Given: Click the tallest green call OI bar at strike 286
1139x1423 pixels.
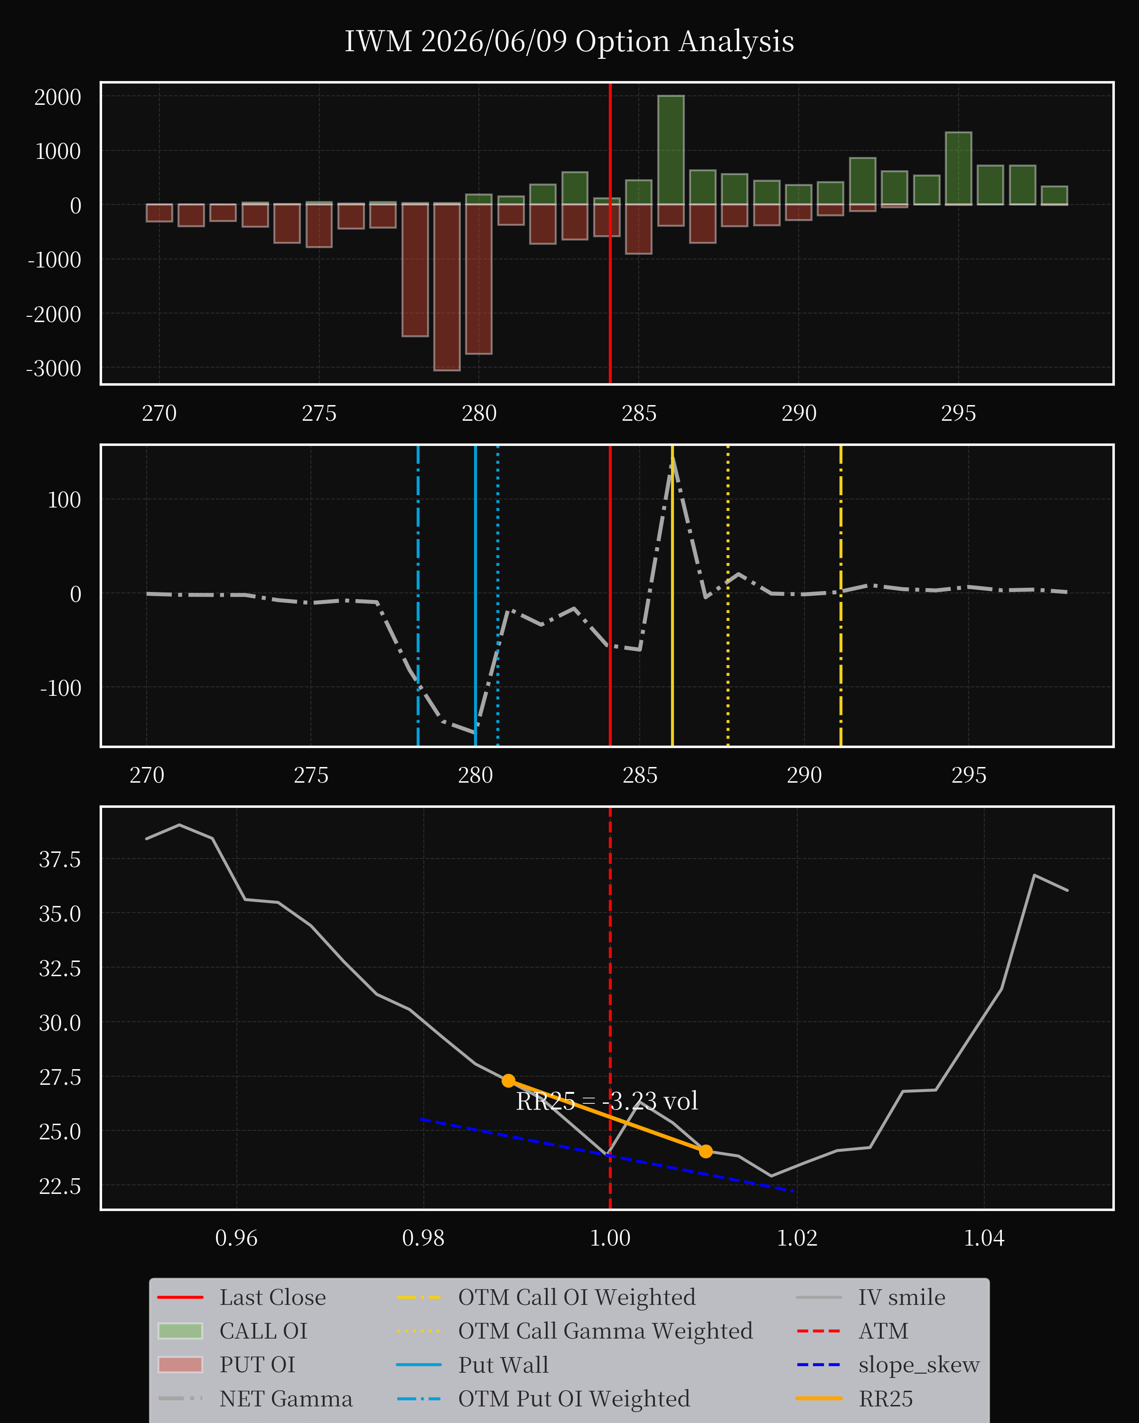Looking at the screenshot, I should pyautogui.click(x=671, y=150).
